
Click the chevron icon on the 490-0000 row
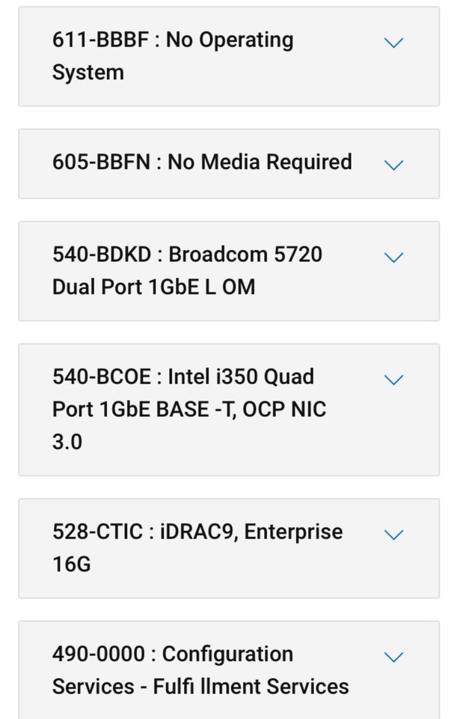click(394, 657)
